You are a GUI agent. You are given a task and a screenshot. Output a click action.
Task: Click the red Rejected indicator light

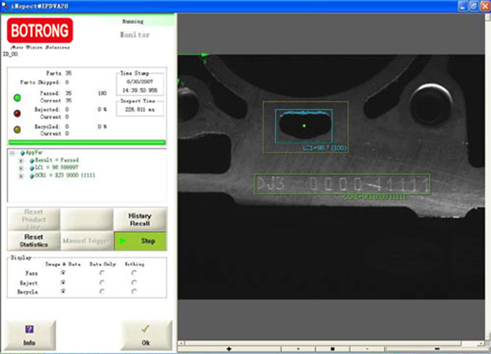click(17, 113)
